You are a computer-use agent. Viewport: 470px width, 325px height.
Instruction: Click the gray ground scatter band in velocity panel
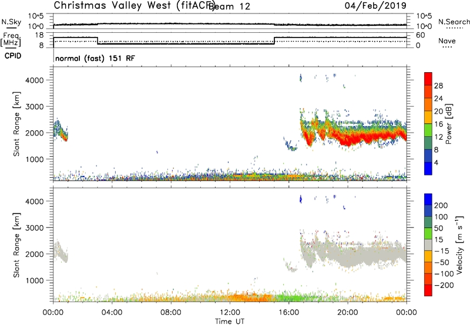(354, 255)
